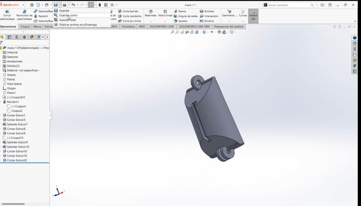Click the Open file icon
This screenshot has height=206, width=361.
[47, 5]
